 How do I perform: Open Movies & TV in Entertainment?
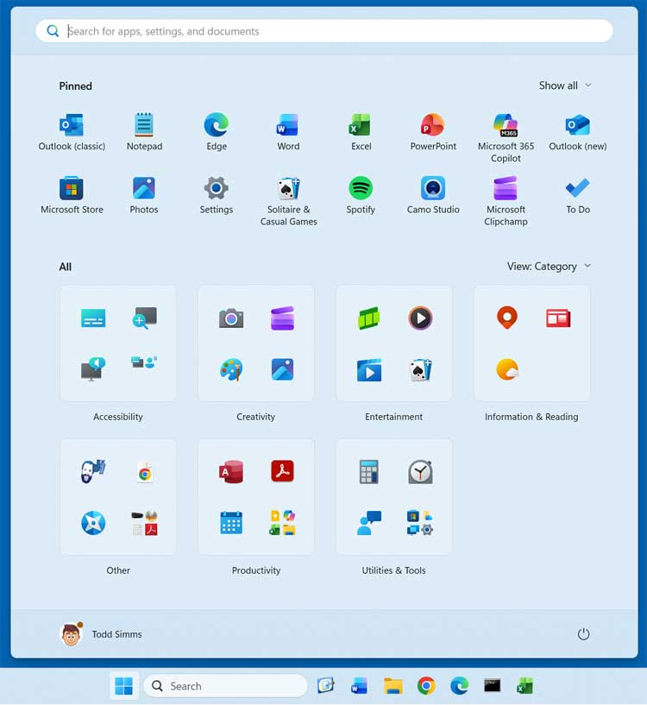[368, 369]
